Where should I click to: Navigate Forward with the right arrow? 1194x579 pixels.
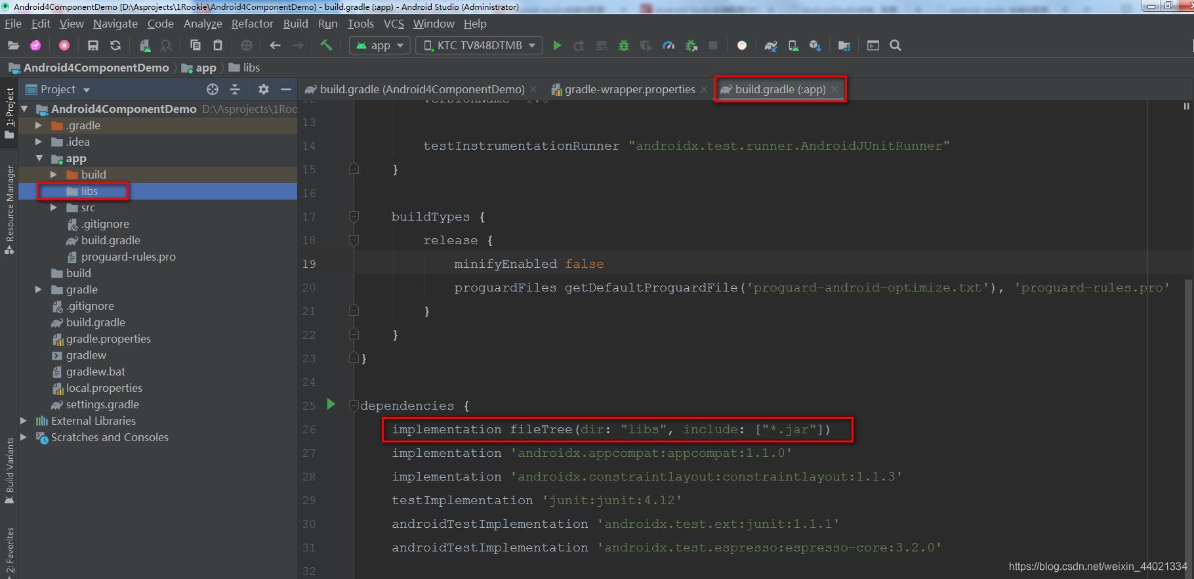tap(298, 45)
